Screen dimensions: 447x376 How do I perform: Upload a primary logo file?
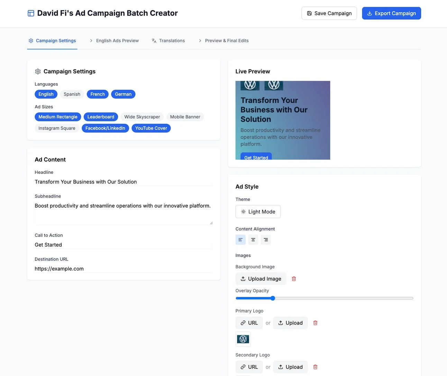point(290,323)
